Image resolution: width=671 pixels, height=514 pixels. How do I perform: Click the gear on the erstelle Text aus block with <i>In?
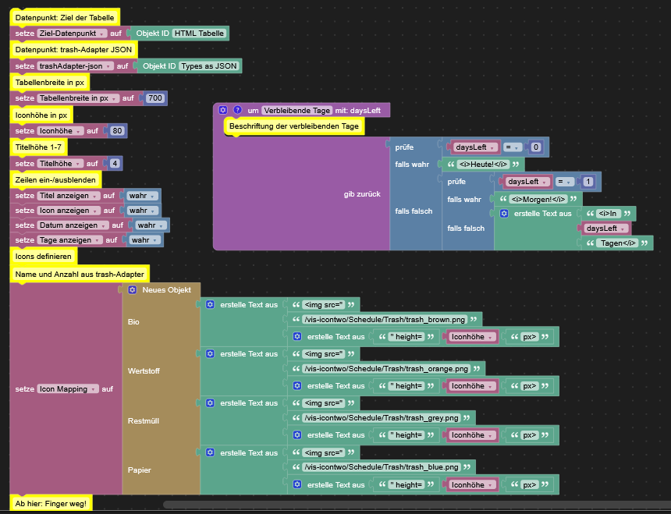(504, 213)
